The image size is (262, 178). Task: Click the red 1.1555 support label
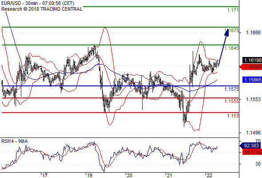tap(232, 101)
